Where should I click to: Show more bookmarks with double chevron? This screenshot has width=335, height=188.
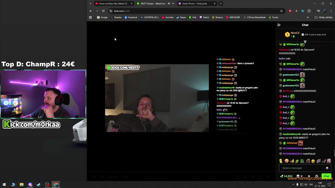308,17
